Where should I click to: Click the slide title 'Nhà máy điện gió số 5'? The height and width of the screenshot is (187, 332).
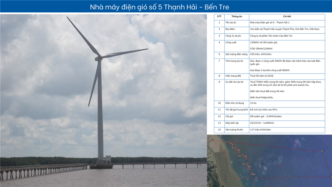click(159, 7)
